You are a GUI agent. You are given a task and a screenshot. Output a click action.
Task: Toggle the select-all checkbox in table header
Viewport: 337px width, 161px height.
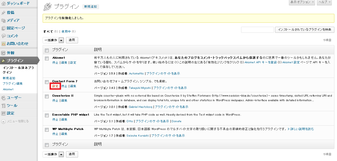click(47, 50)
